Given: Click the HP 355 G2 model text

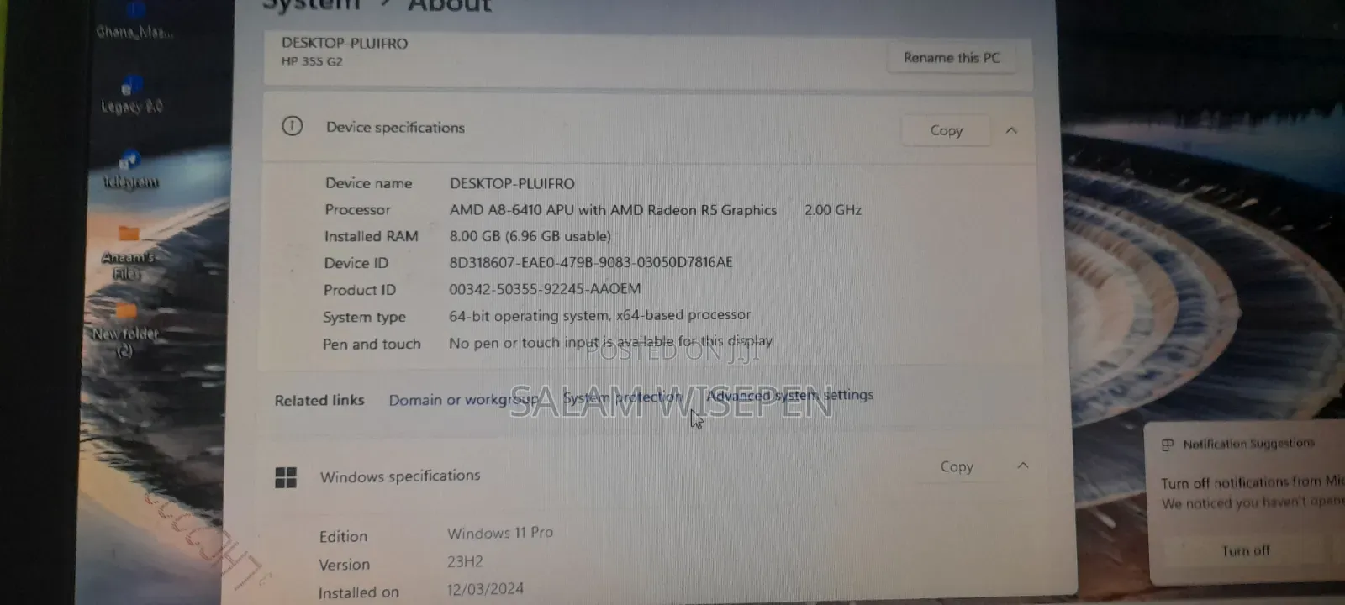Looking at the screenshot, I should pos(312,61).
